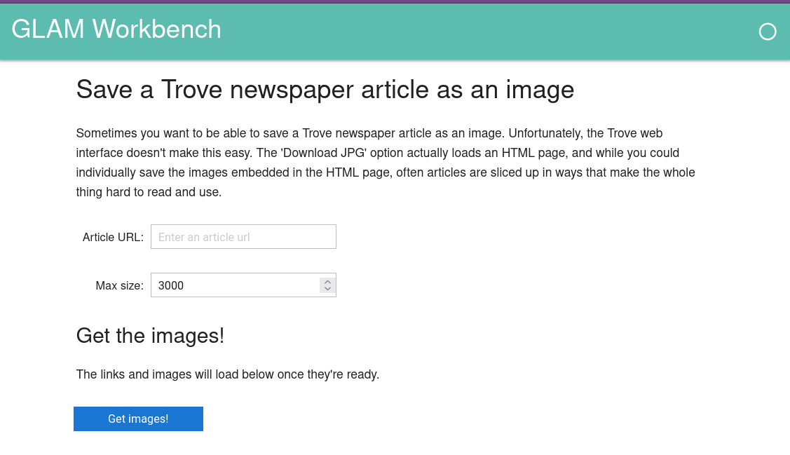Focus the Article URL input field
This screenshot has width=790, height=455.
coord(243,237)
